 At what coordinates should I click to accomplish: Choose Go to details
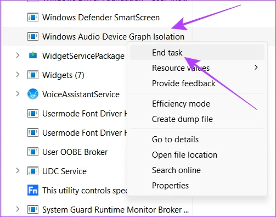197,140
